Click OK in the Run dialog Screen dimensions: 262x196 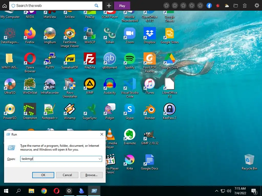pyautogui.click(x=43, y=175)
